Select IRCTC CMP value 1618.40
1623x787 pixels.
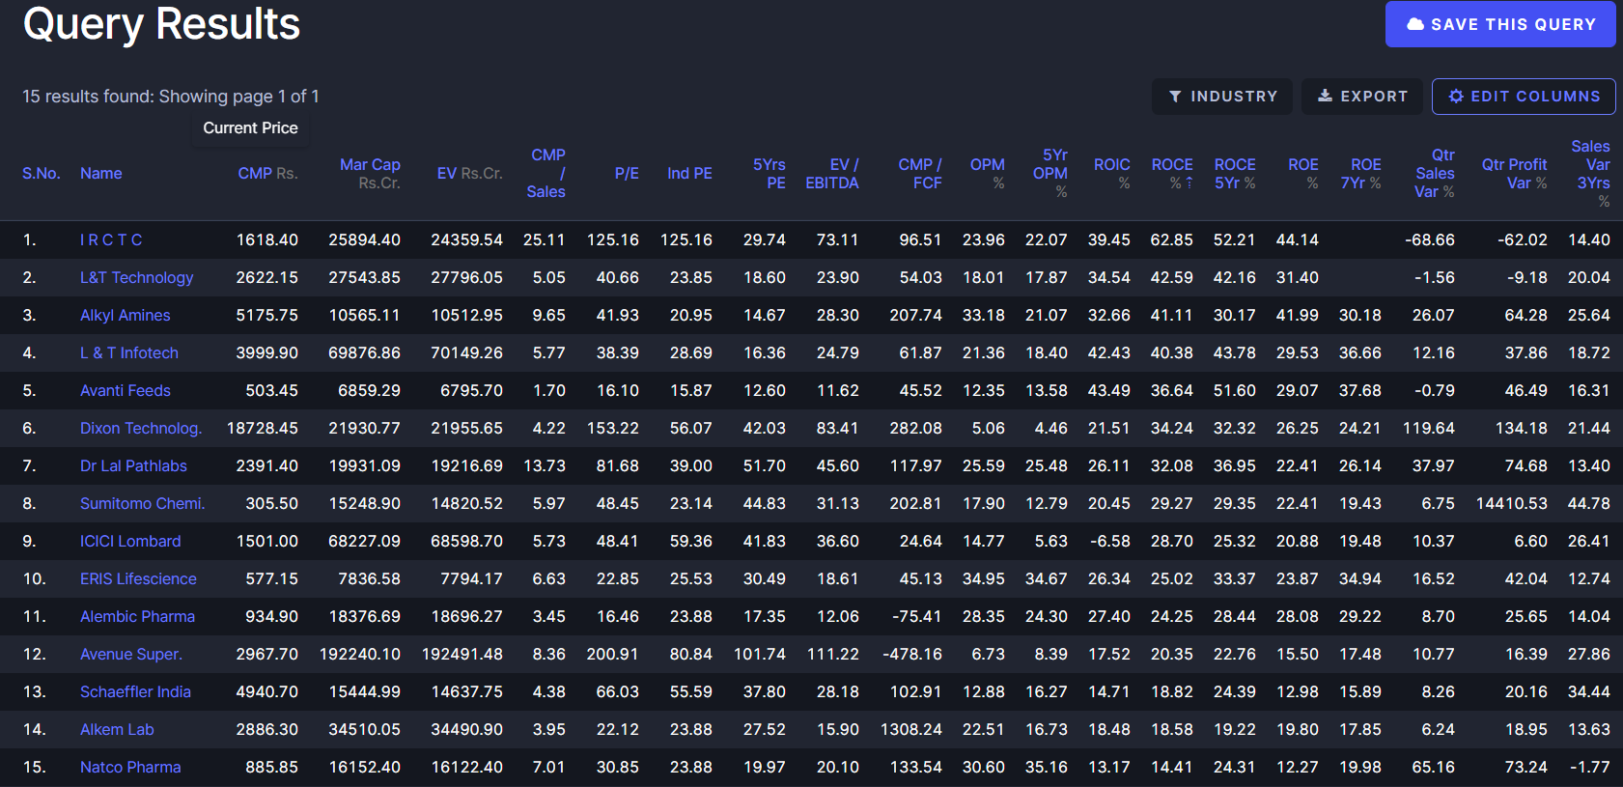267,239
